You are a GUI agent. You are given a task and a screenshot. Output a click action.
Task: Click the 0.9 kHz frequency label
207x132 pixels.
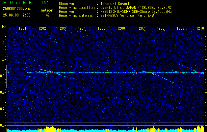point(3,76)
